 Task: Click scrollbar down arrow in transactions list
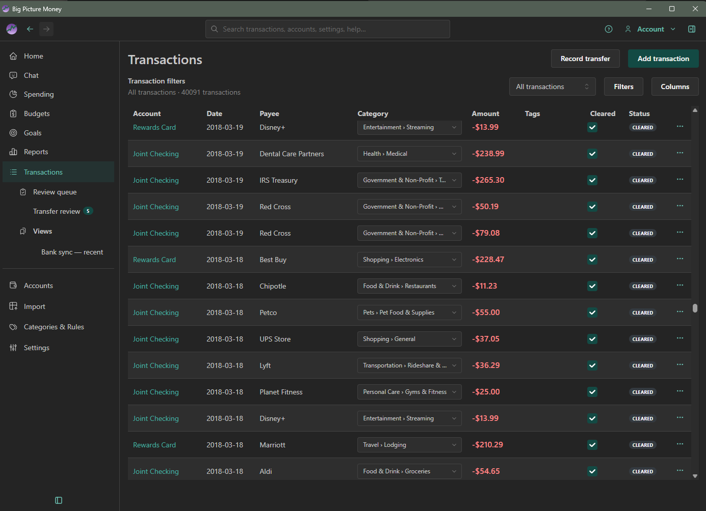tap(695, 476)
